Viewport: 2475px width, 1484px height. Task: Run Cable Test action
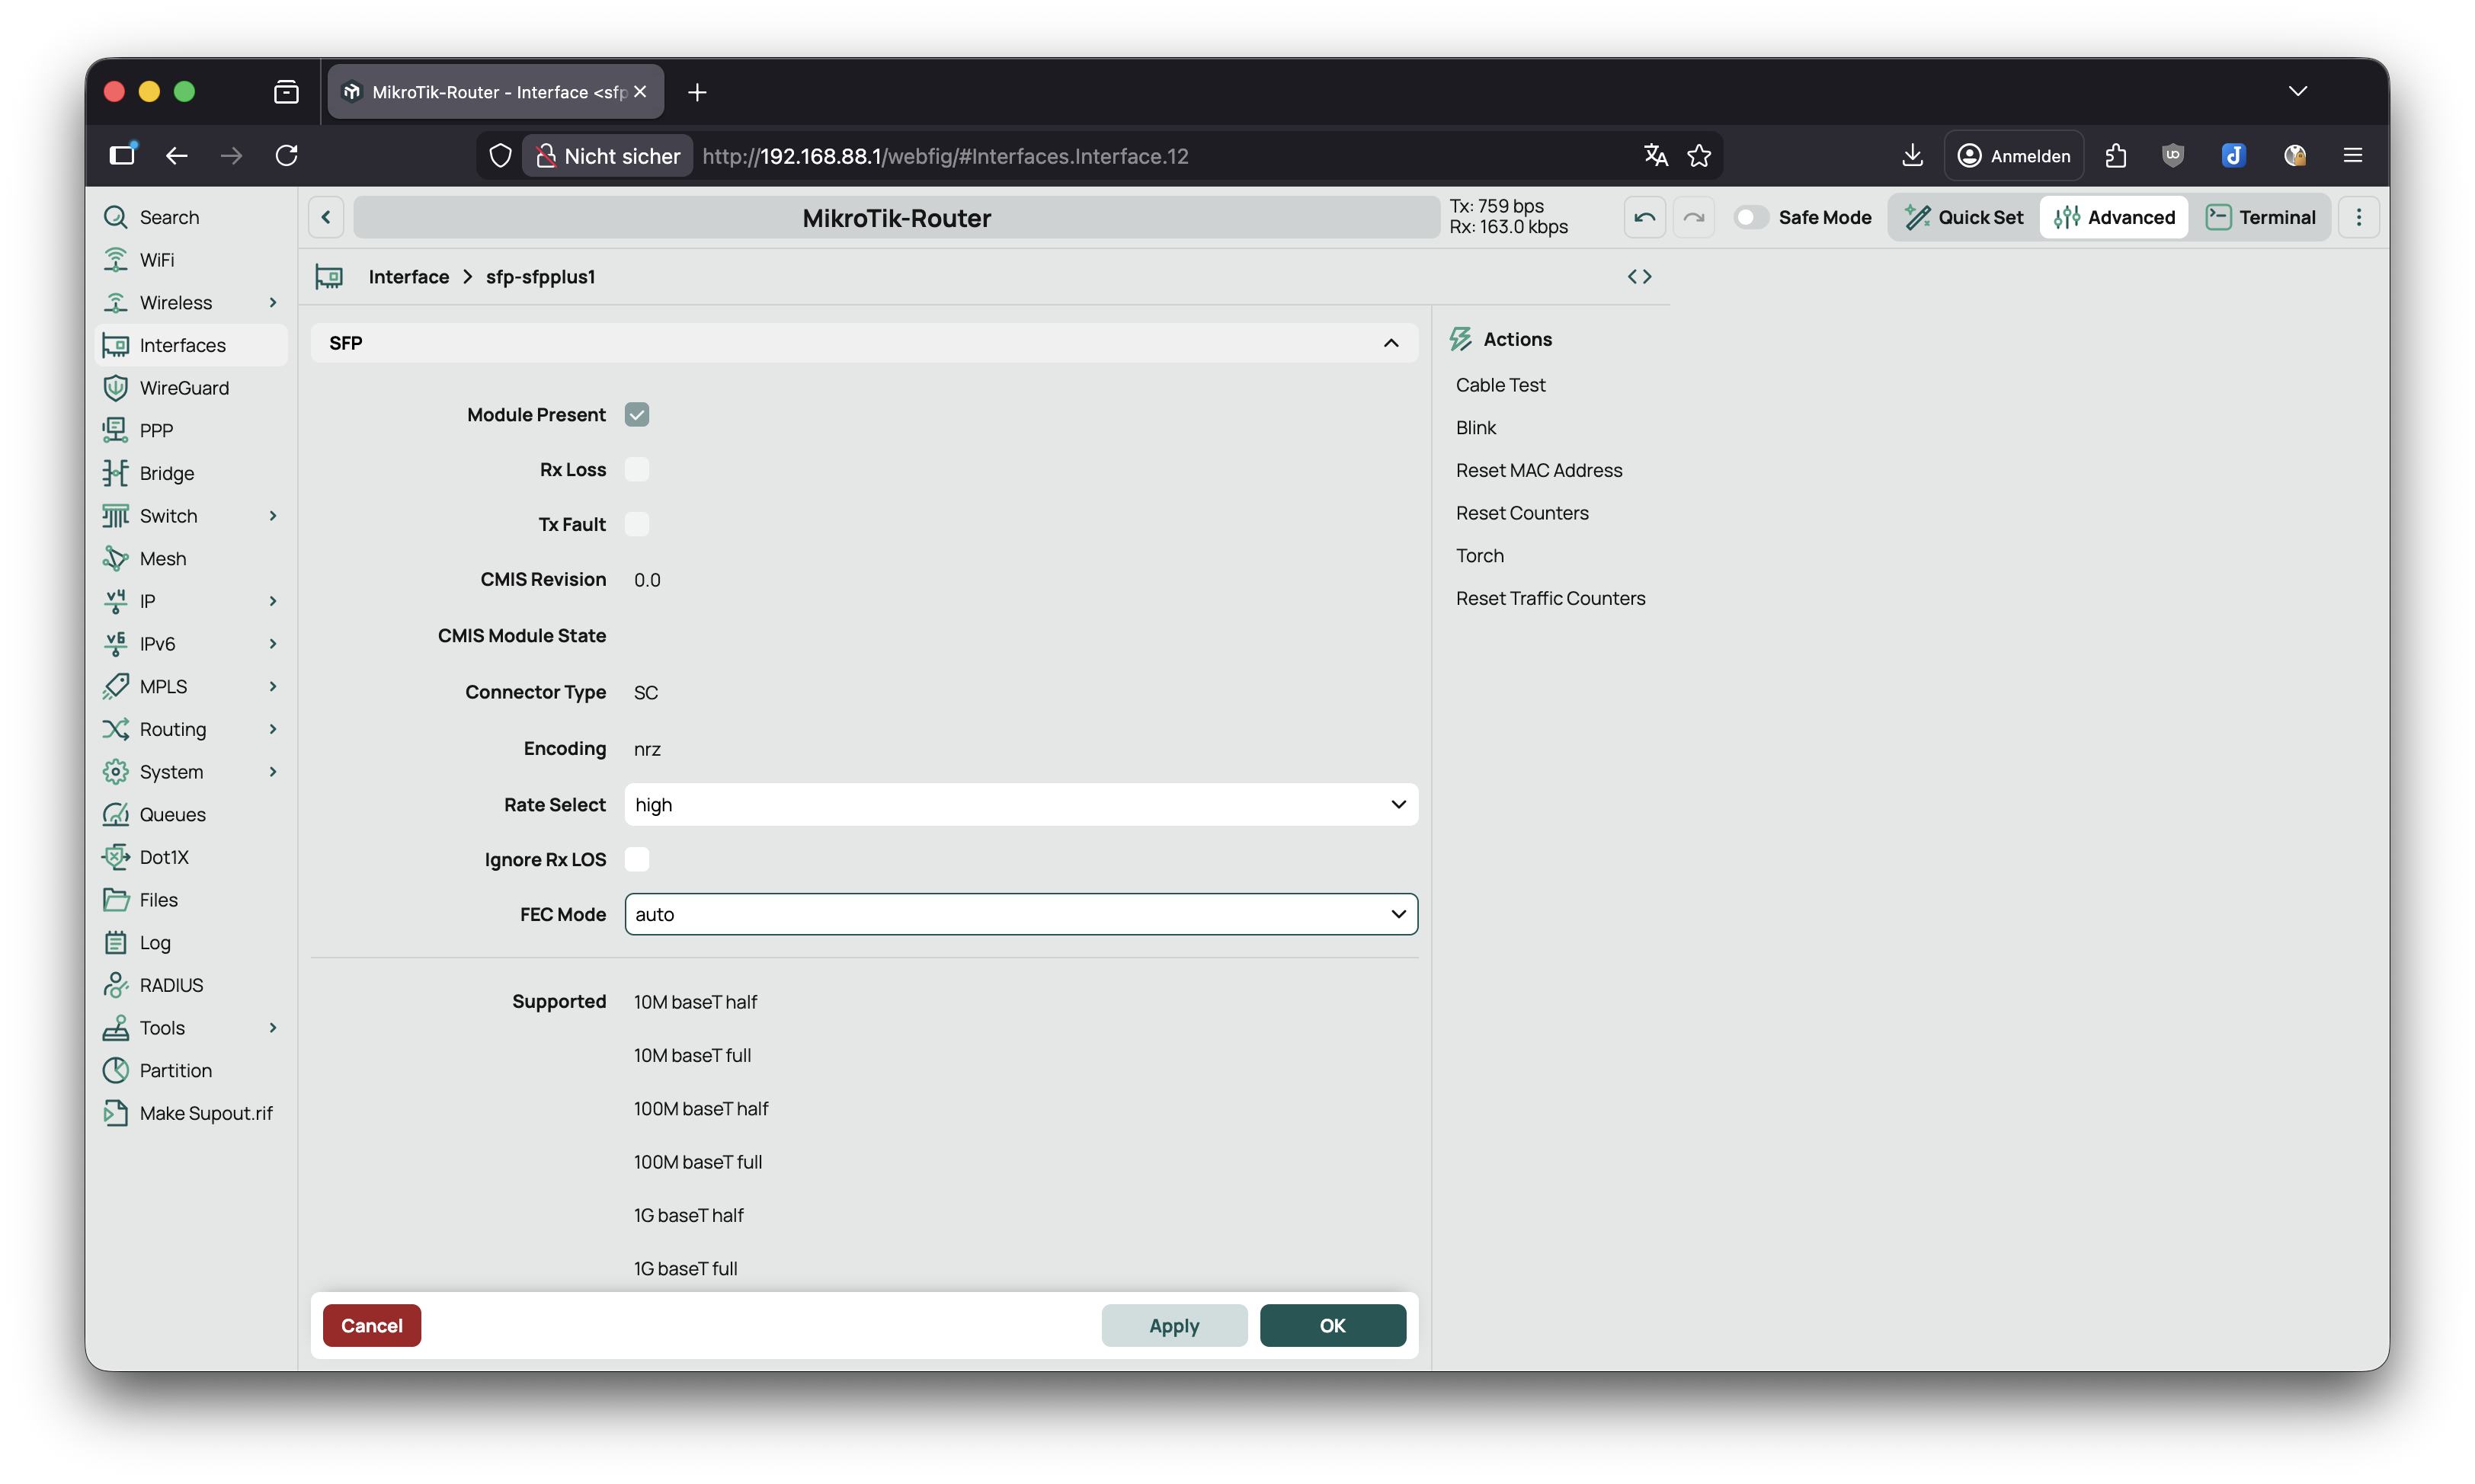tap(1500, 385)
